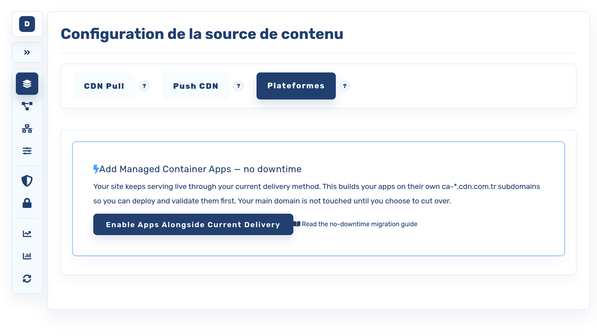Viewport: 597px width, 336px height.
Task: Click the 'Add Managed Container Apps — no downtime' heading
Action: click(200, 169)
